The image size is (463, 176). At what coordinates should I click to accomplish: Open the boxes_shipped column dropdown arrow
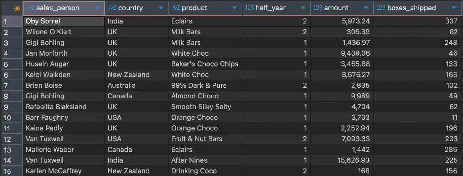coord(454,8)
